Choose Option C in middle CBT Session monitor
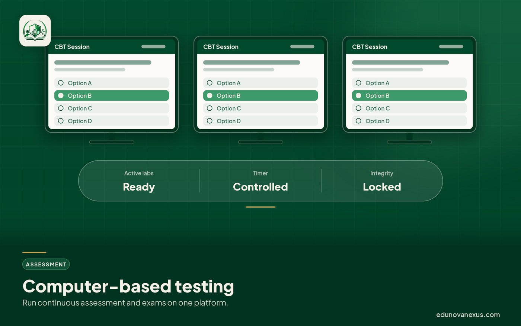Viewport: 521px width, 326px height. 260,108
